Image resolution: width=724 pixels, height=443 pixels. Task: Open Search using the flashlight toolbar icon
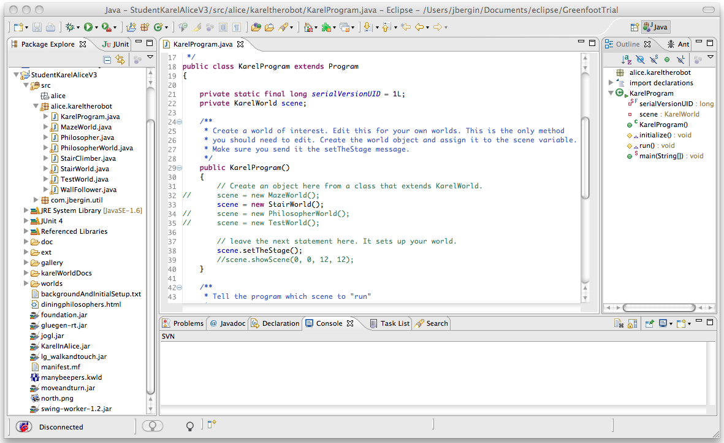click(x=284, y=28)
